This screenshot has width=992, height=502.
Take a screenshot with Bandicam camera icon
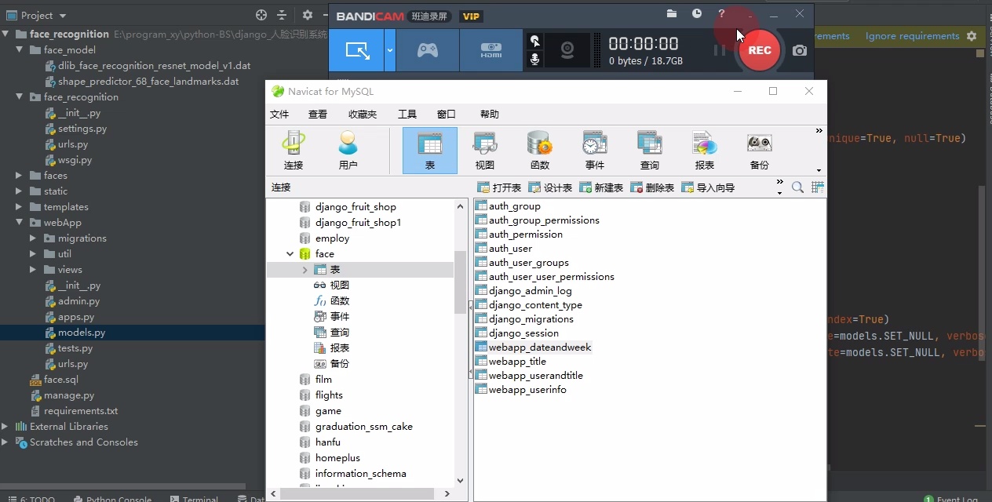(799, 49)
